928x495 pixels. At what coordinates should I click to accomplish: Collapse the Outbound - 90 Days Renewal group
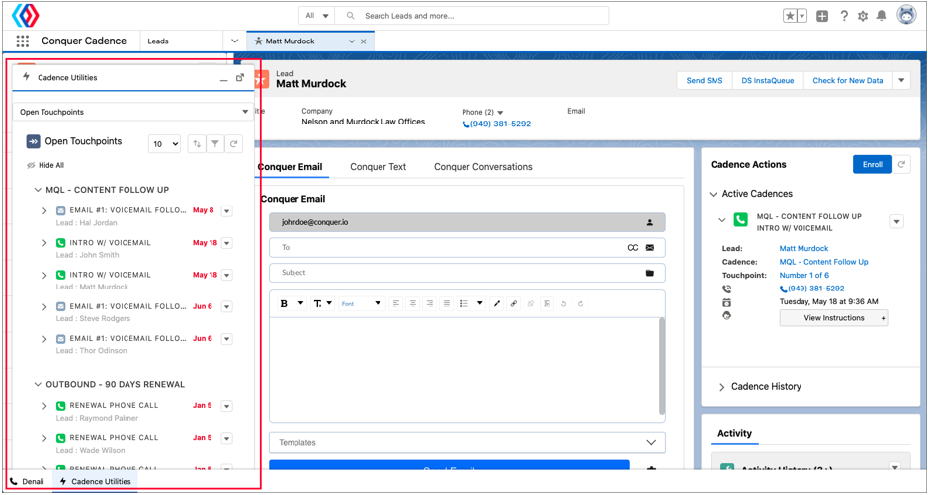tap(39, 385)
